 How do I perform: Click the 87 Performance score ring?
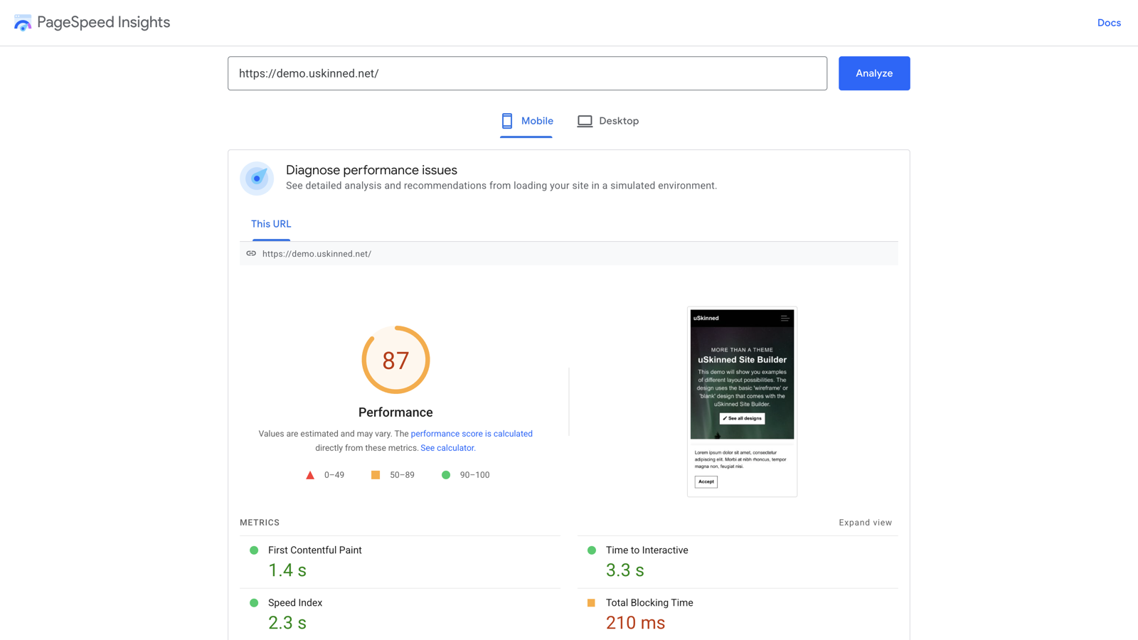click(x=395, y=360)
